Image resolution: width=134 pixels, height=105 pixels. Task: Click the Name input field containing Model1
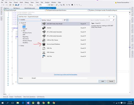60,78
